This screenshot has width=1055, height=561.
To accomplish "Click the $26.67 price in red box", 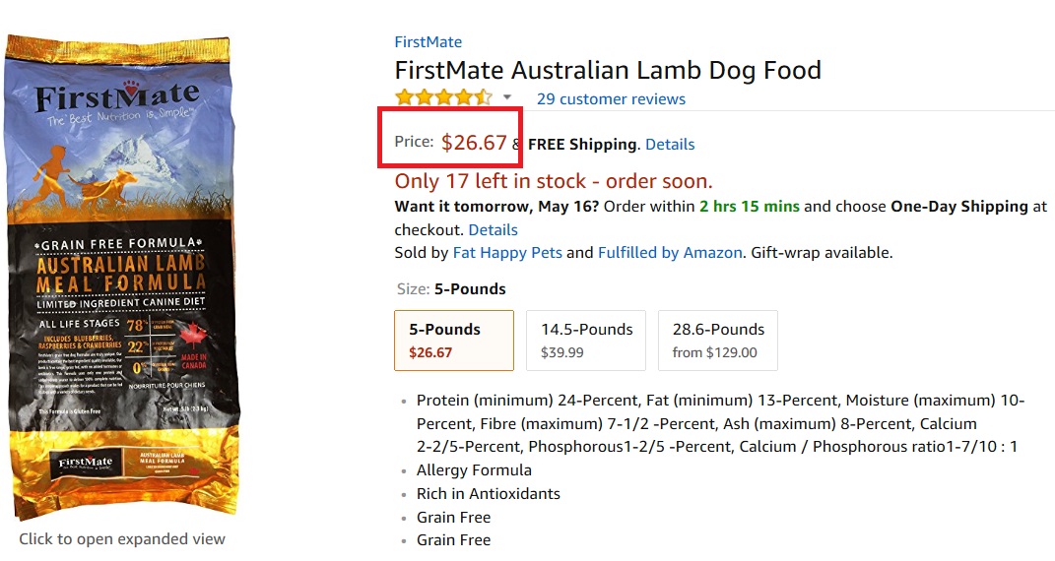I will pos(474,143).
